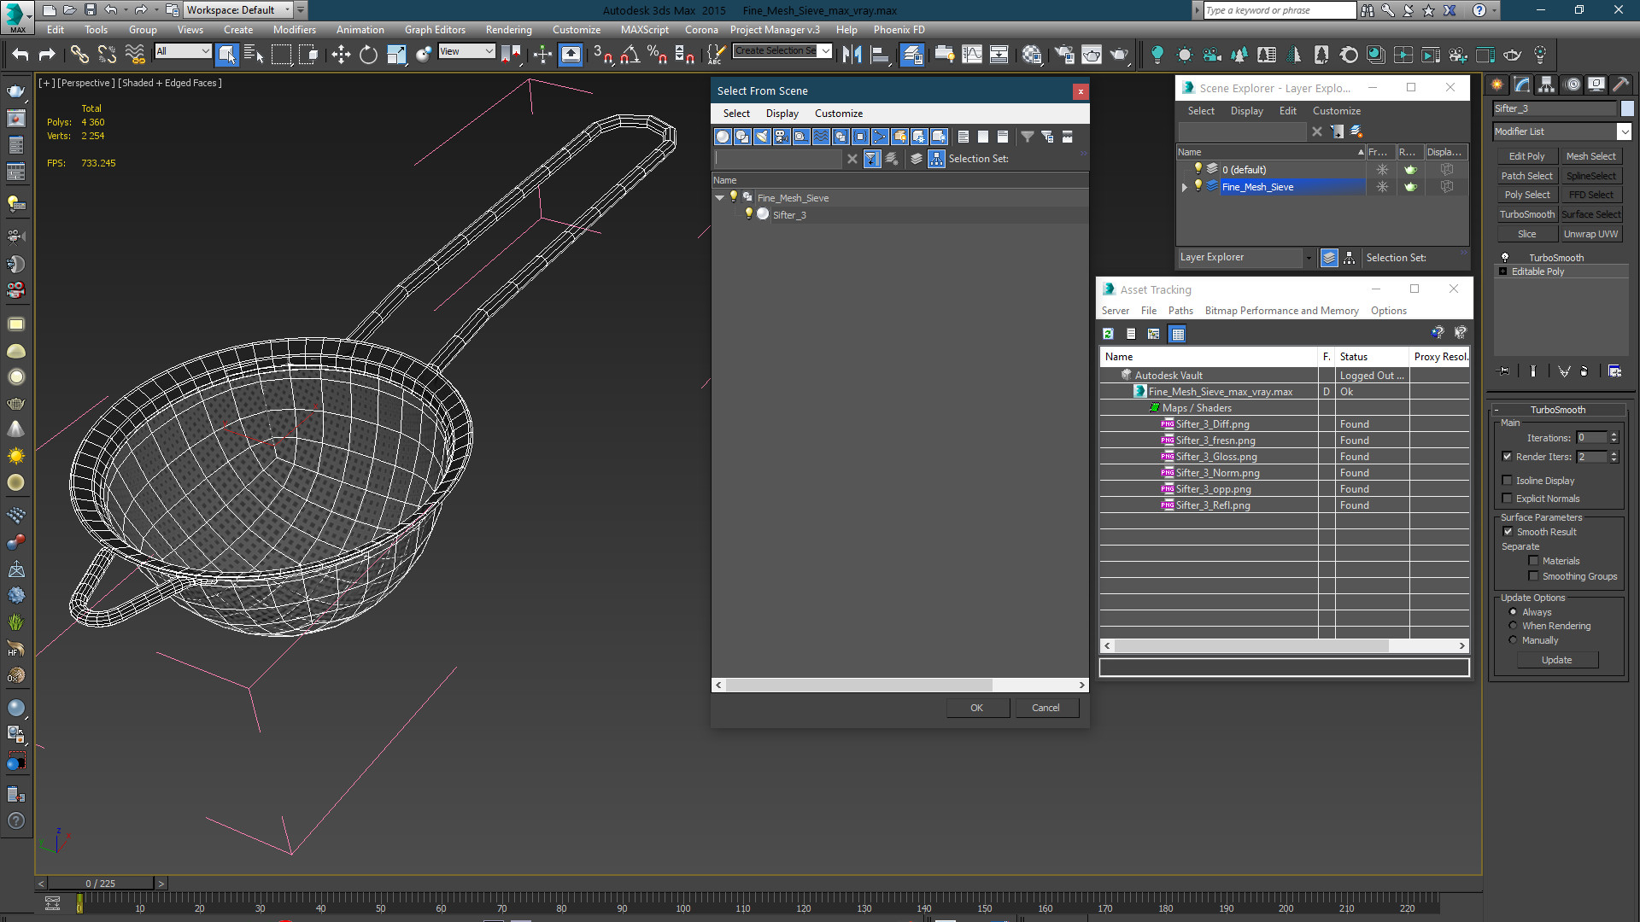Open the Motion command panel tab
This screenshot has width=1640, height=922.
(x=1572, y=85)
